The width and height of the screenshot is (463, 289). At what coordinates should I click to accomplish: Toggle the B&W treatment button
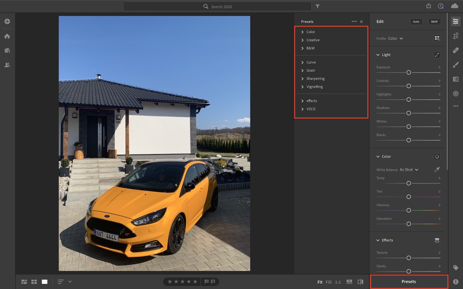[434, 22]
